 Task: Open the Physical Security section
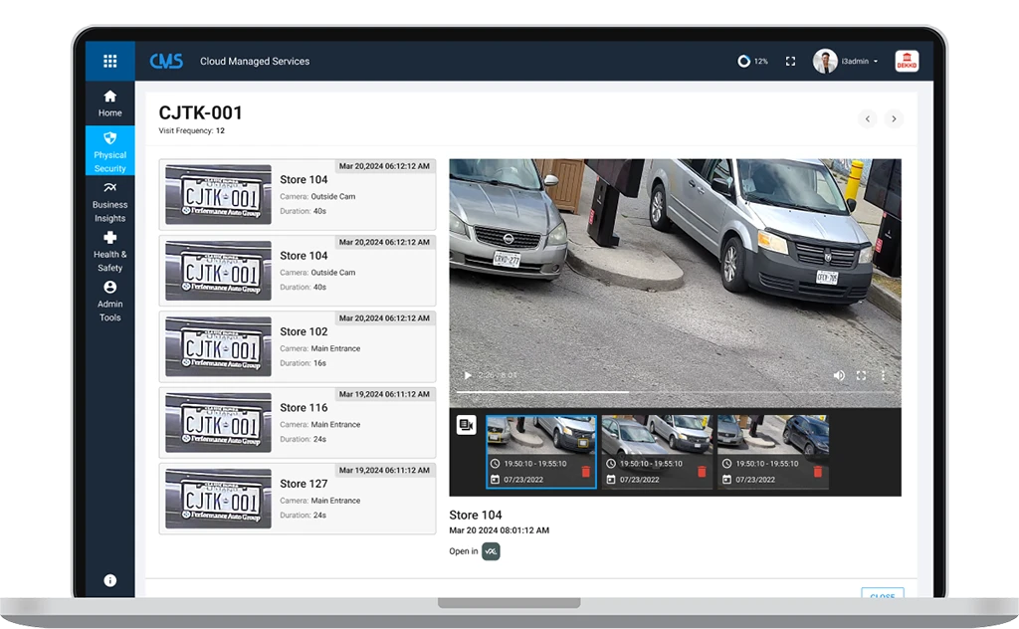tap(109, 150)
